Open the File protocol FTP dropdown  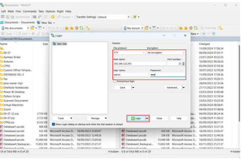point(129,53)
